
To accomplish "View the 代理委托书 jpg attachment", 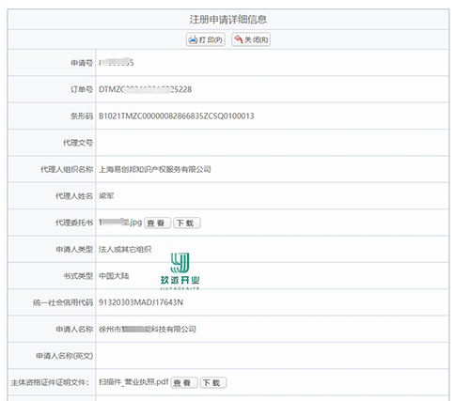I will coord(157,223).
